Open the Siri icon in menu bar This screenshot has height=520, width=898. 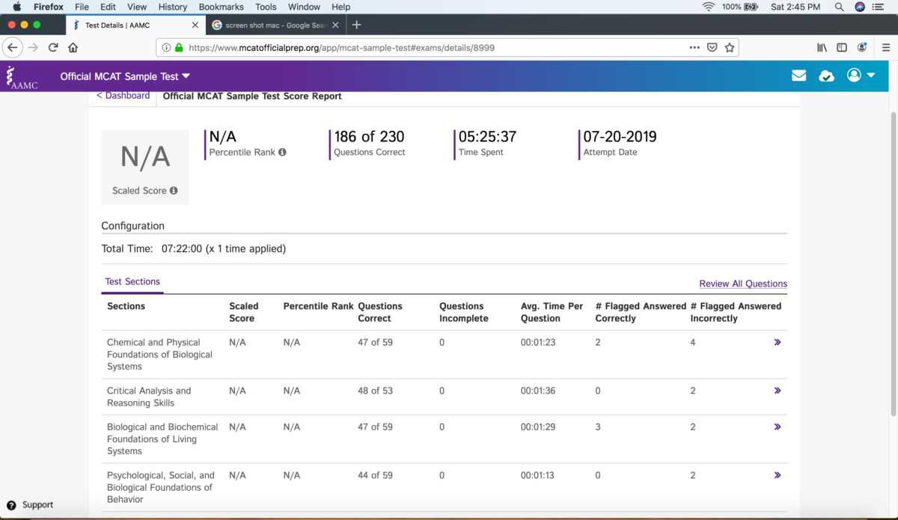[x=860, y=7]
